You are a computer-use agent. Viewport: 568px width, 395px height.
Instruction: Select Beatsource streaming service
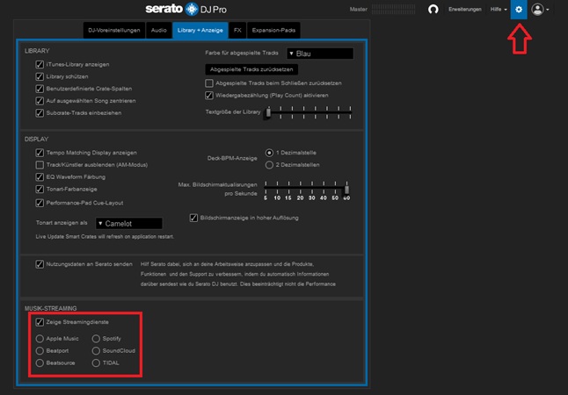pos(40,363)
